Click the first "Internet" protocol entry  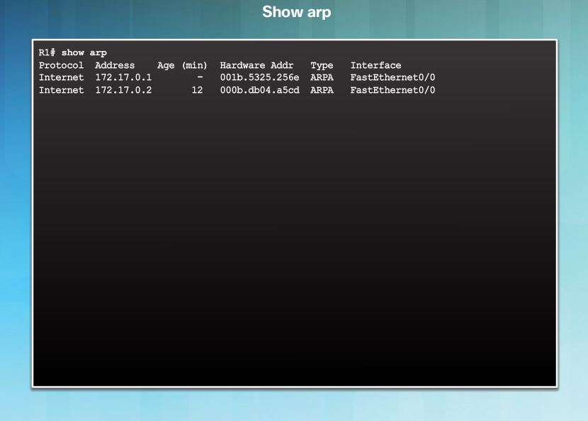click(x=61, y=77)
